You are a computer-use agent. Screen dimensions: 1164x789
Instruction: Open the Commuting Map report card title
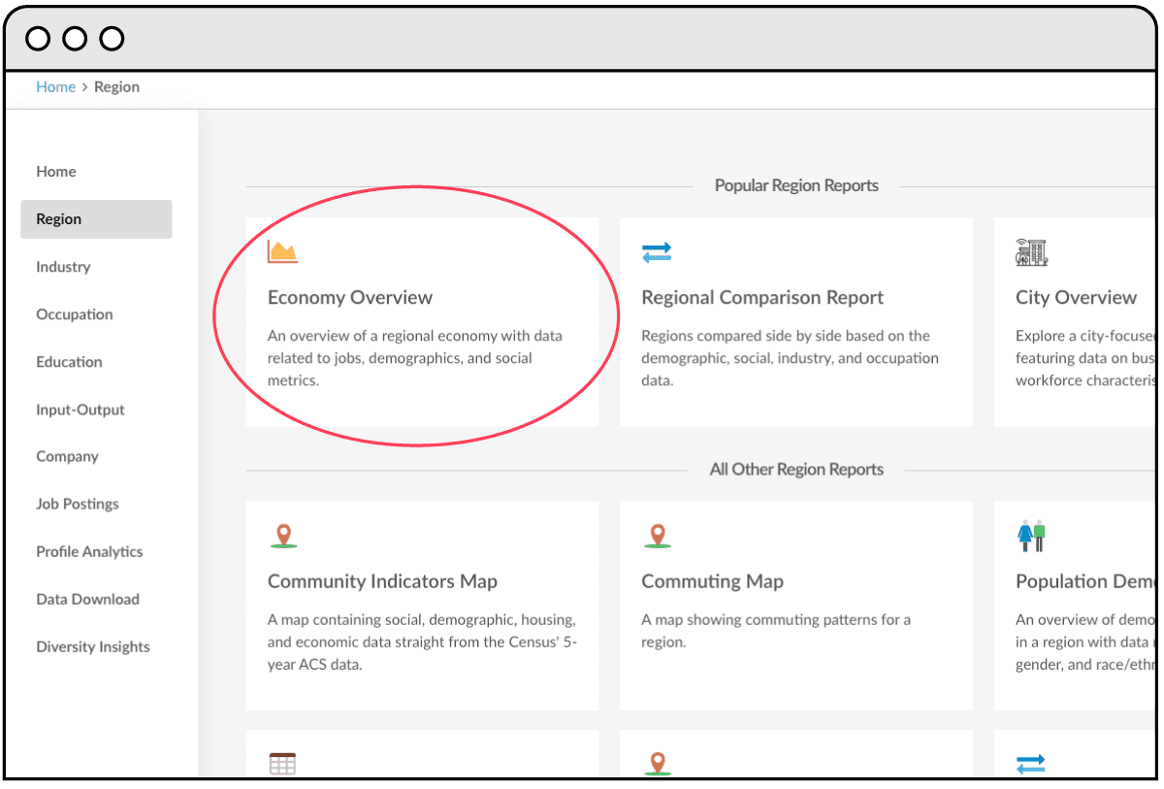712,581
